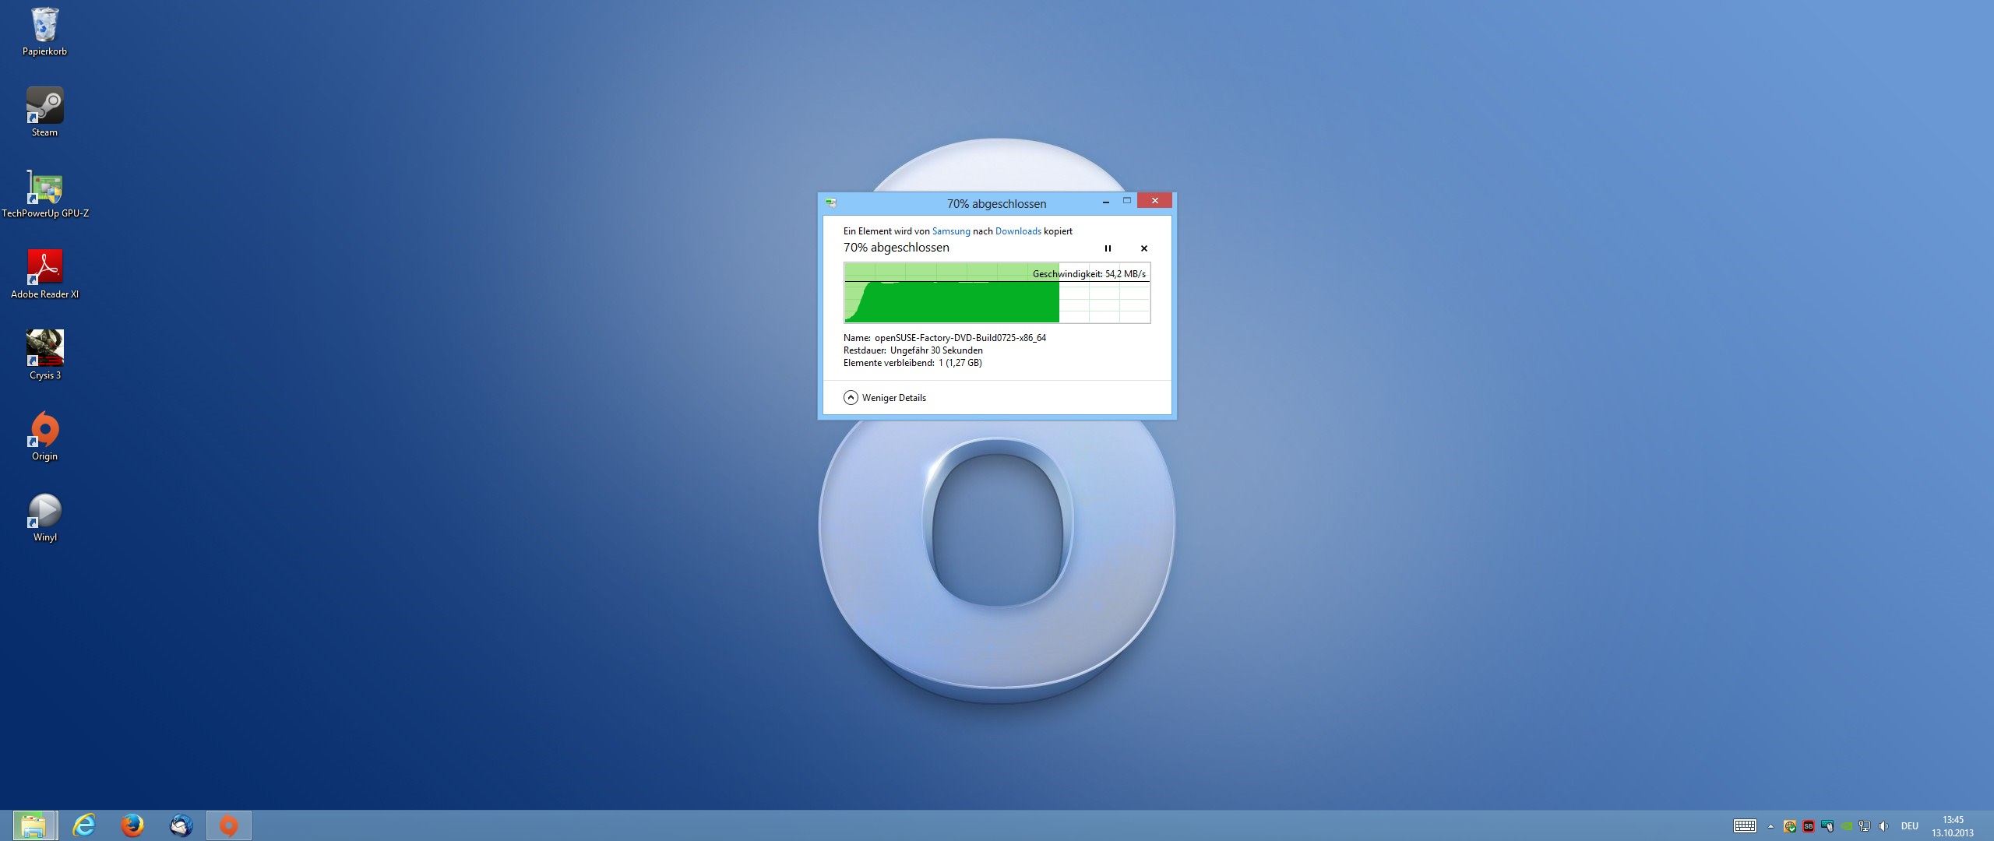Viewport: 1994px width, 841px height.
Task: Select the Crysis 3 shortcut
Action: click(x=44, y=354)
